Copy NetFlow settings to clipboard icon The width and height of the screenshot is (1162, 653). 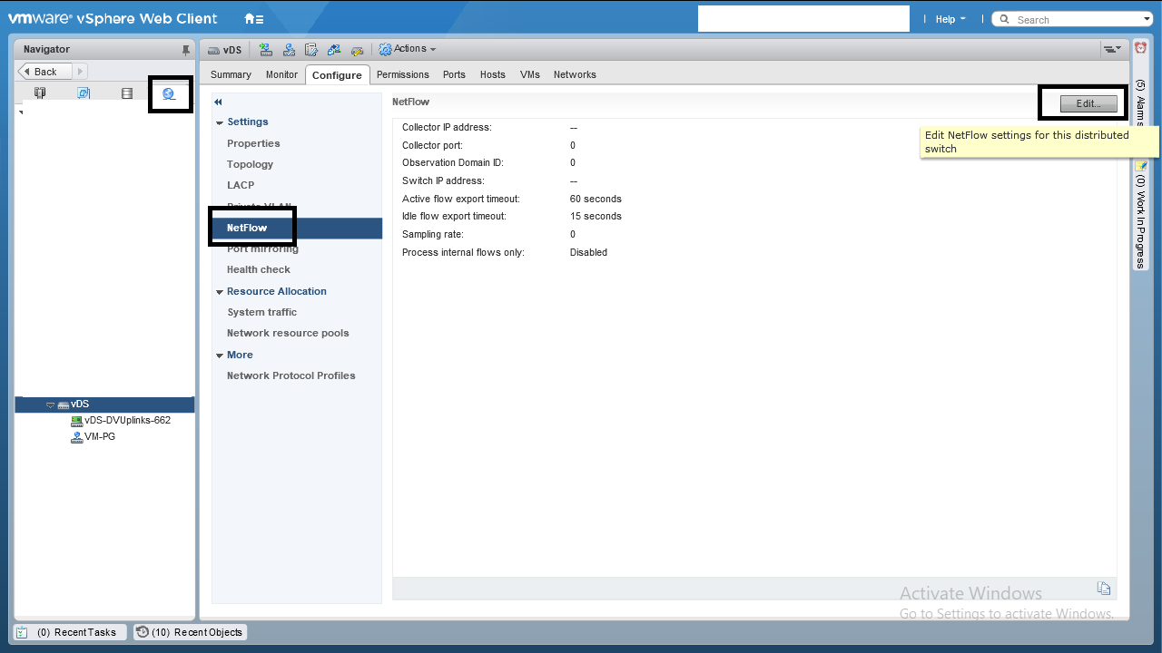[1103, 588]
